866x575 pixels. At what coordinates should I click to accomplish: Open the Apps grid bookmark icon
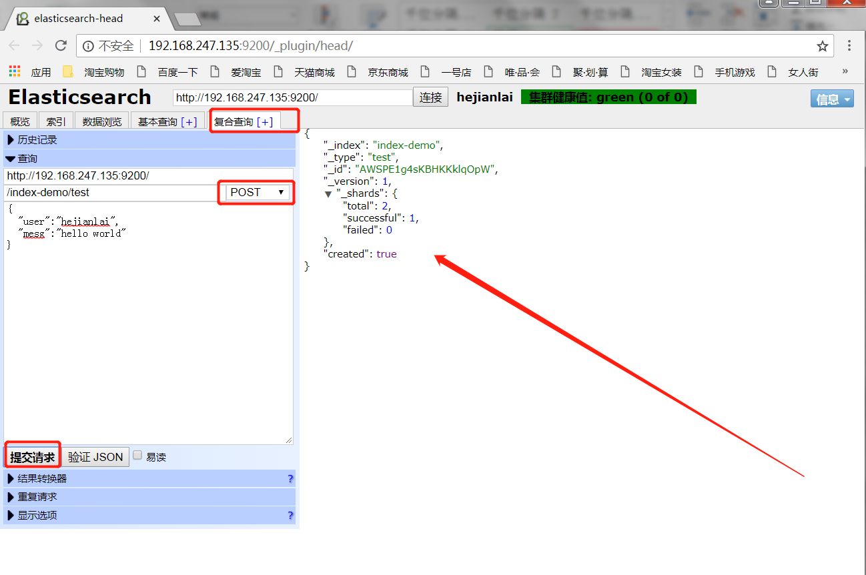coord(15,71)
